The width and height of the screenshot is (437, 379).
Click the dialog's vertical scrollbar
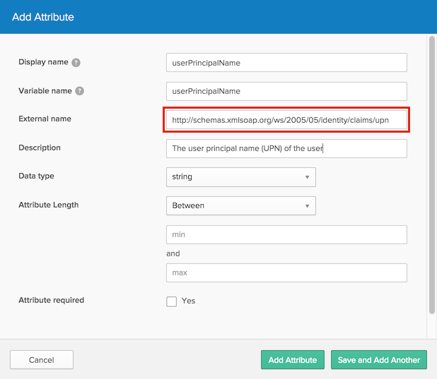point(431,176)
